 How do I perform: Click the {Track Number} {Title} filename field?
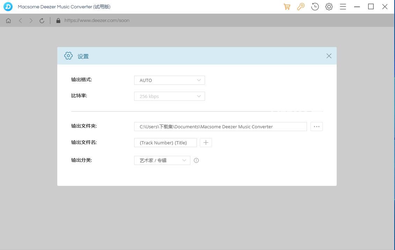165,143
